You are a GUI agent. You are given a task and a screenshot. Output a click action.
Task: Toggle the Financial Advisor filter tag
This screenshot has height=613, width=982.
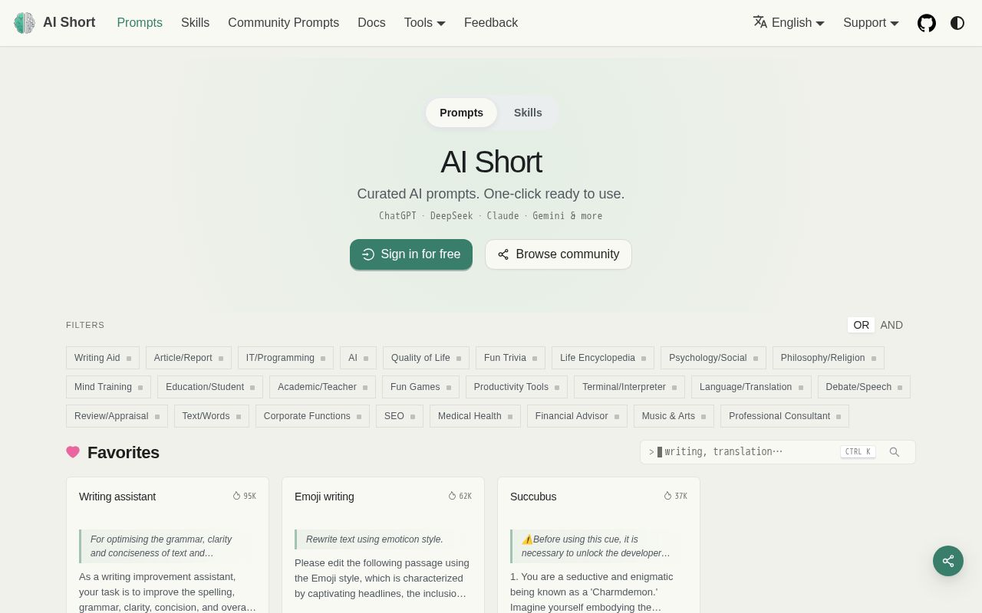click(577, 416)
